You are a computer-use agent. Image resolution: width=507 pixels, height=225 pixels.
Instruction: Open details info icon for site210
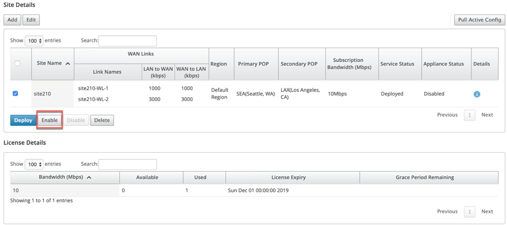pos(477,94)
